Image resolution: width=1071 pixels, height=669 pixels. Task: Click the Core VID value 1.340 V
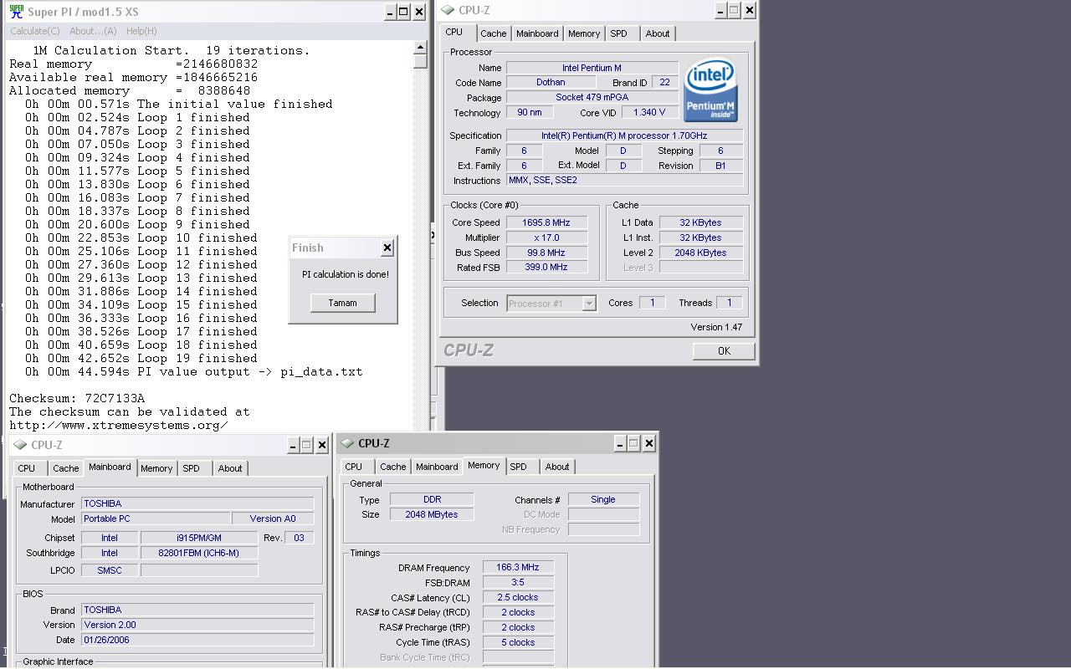649,112
